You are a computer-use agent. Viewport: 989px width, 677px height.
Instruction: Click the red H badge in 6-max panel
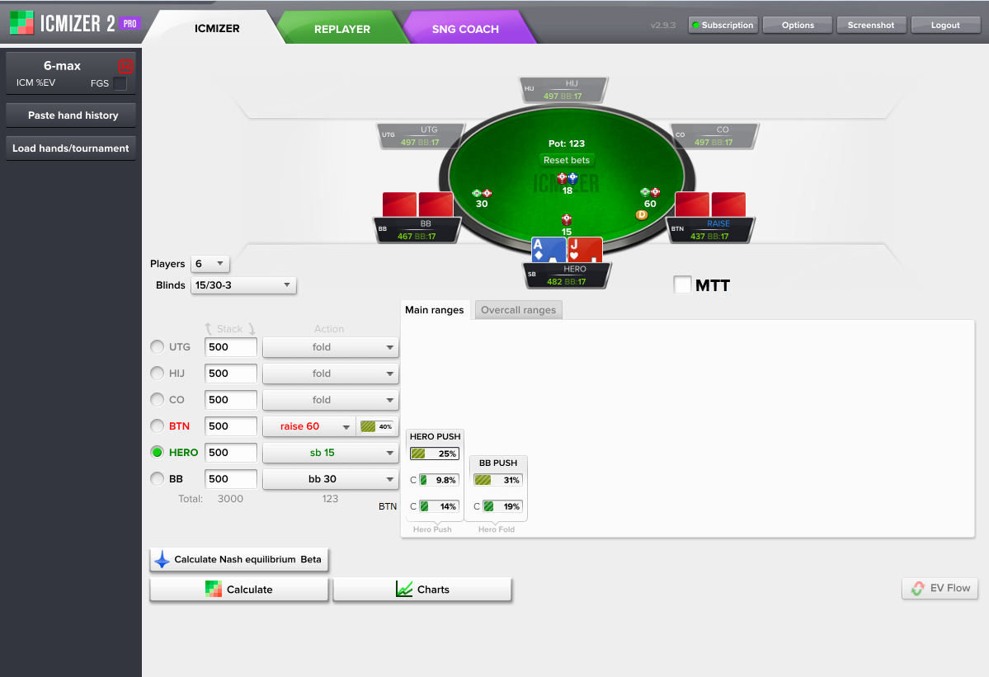coord(125,66)
